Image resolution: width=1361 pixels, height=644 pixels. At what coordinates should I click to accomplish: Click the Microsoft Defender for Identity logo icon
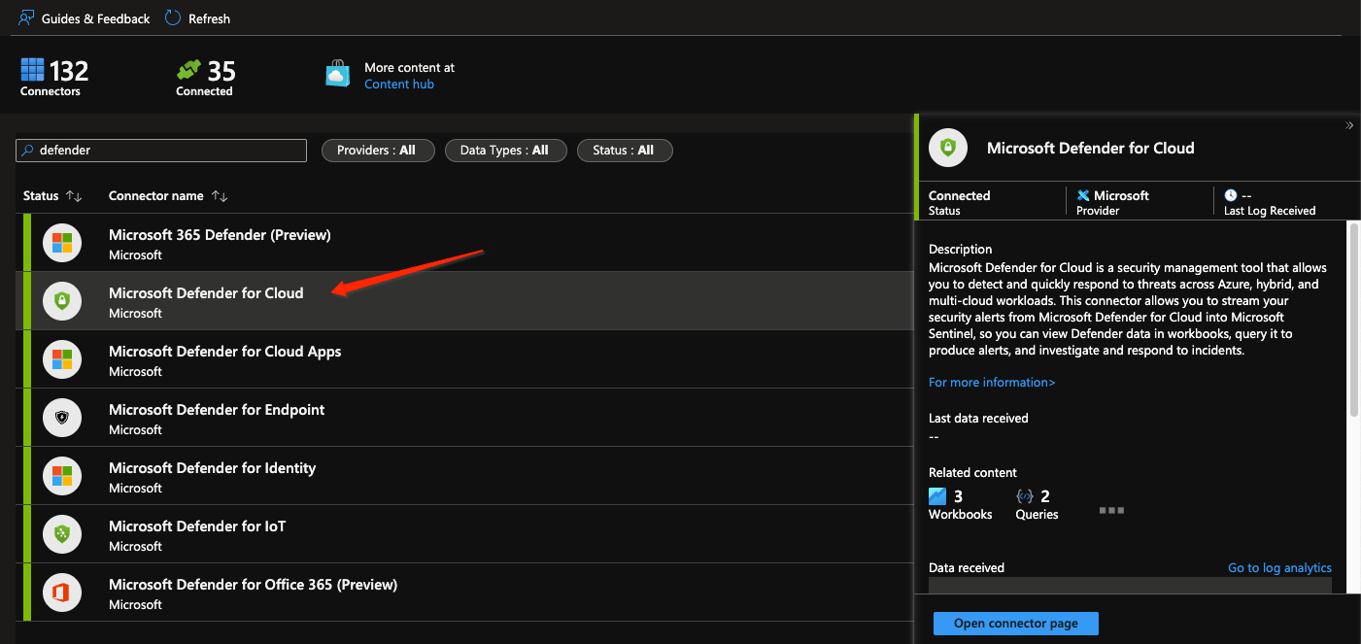(x=62, y=476)
